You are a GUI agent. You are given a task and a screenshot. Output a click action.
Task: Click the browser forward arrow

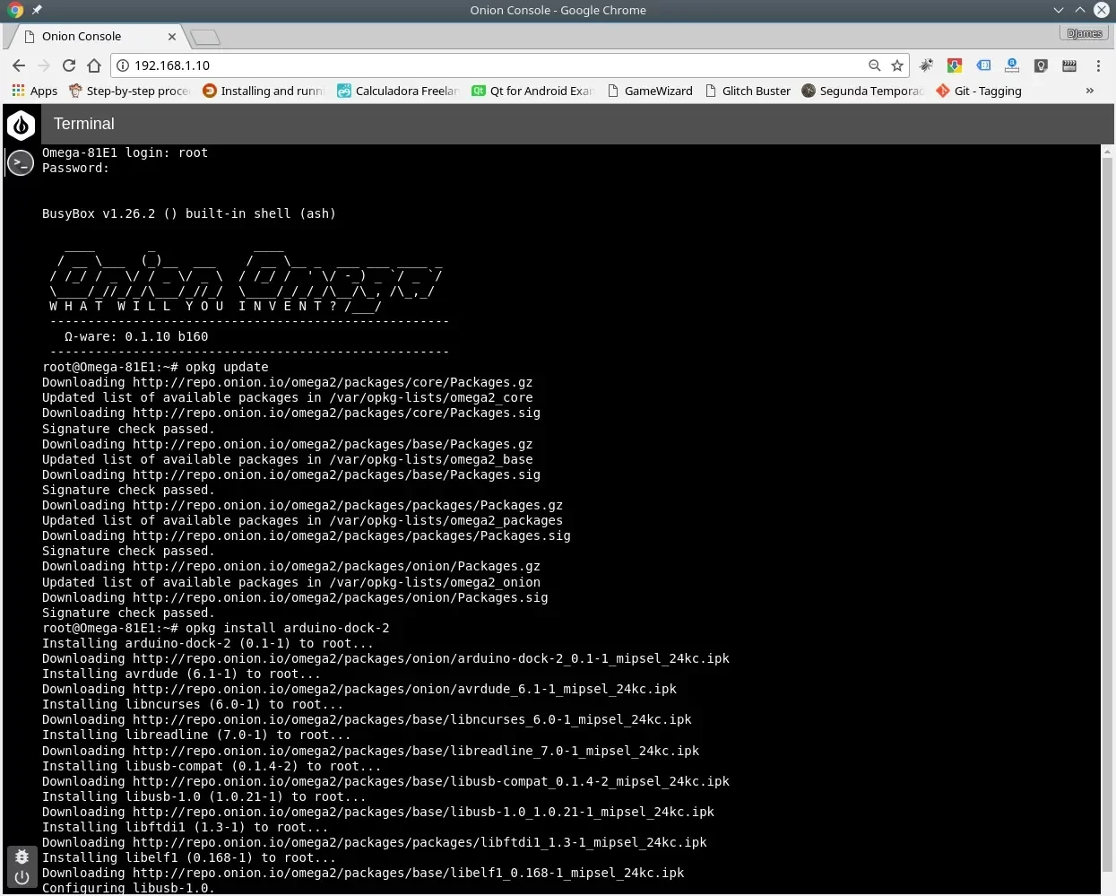pos(44,65)
